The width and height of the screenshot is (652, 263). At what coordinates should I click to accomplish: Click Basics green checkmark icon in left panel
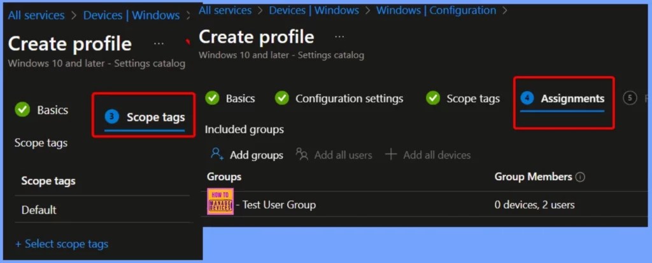(x=22, y=110)
